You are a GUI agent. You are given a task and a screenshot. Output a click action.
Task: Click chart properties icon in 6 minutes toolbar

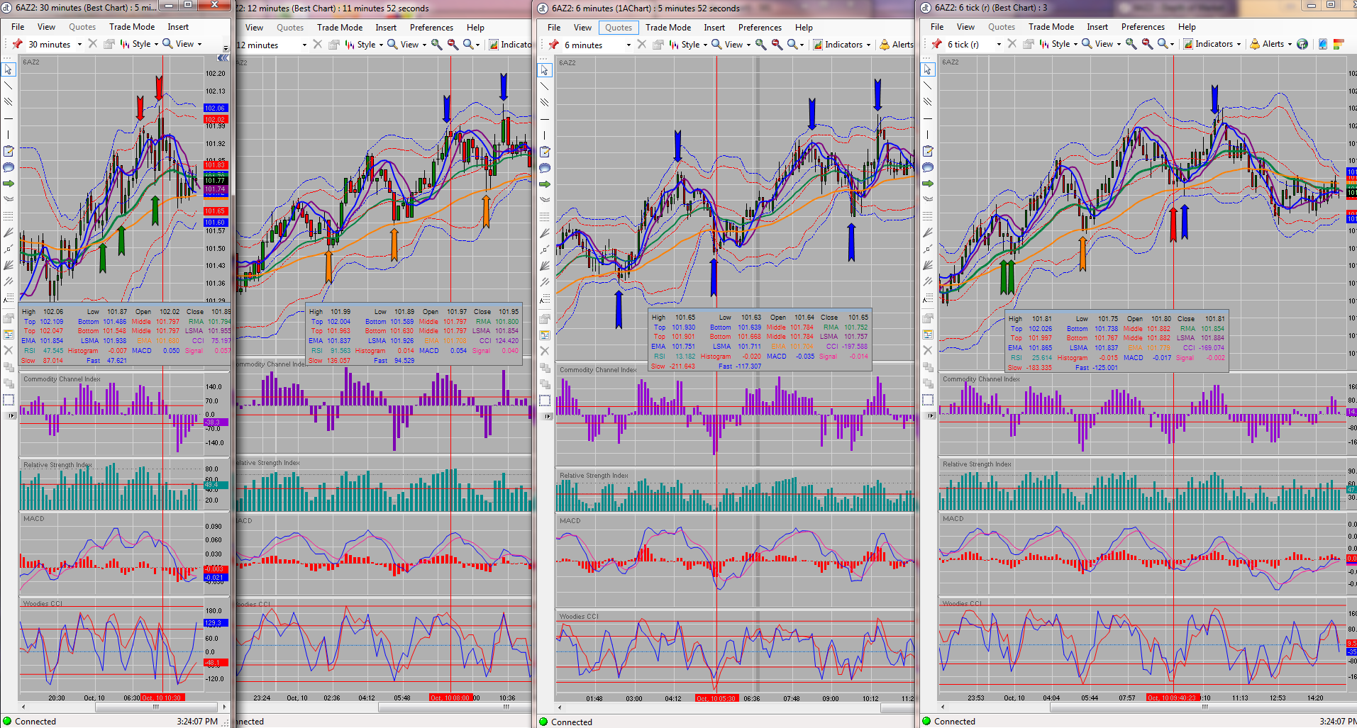point(658,44)
